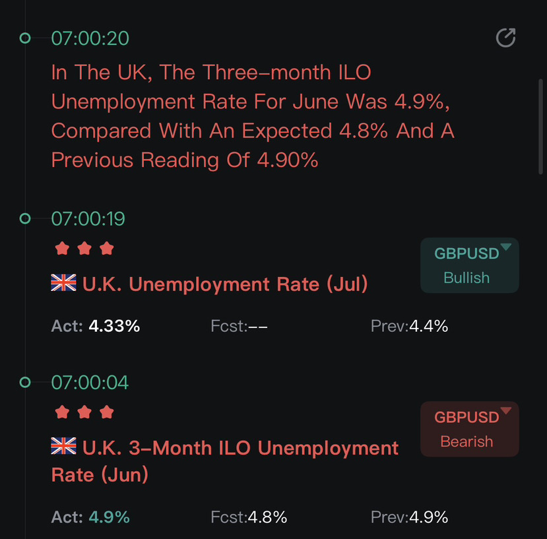Click the timeline dot beside 07:00:19
The height and width of the screenshot is (539, 547).
tap(25, 219)
